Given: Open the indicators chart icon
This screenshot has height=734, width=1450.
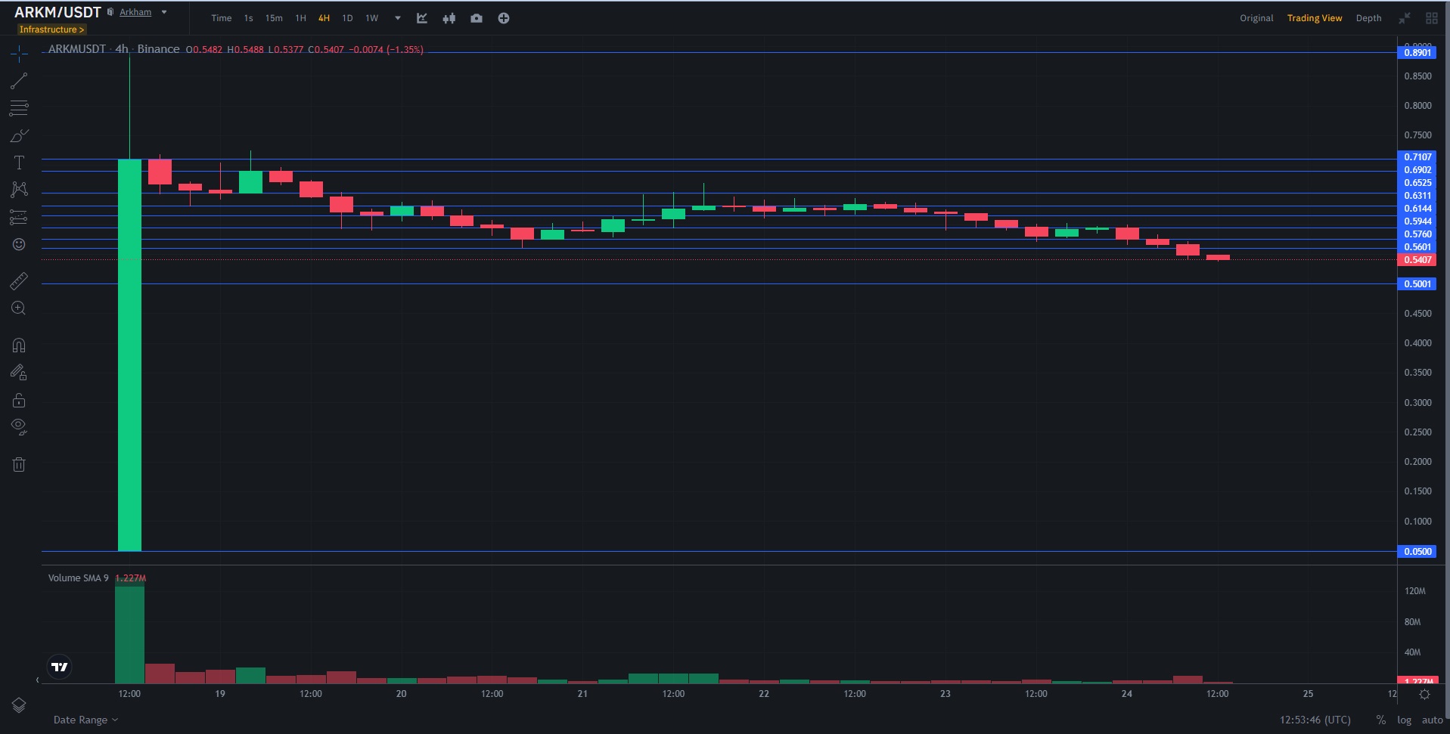Looking at the screenshot, I should pos(422,18).
